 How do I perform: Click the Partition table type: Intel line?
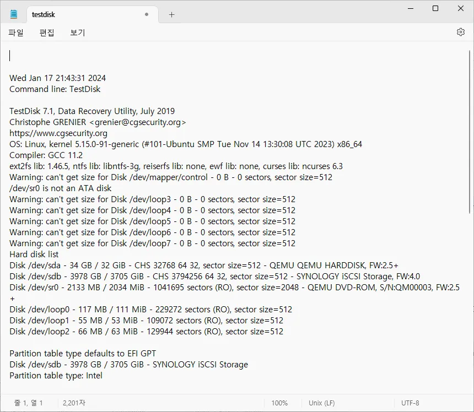tap(53, 375)
